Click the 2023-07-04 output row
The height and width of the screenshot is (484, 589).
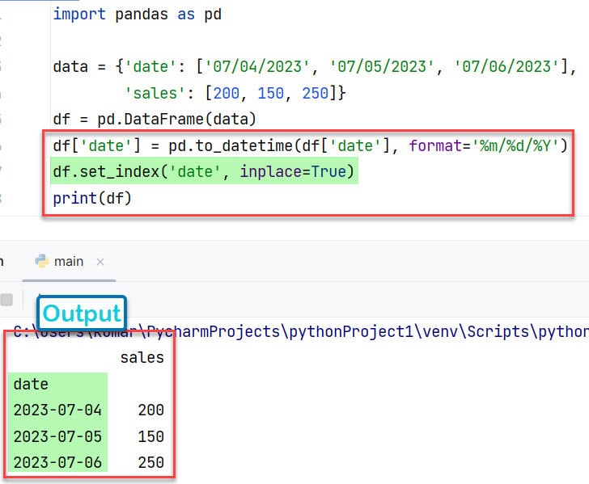(x=89, y=410)
